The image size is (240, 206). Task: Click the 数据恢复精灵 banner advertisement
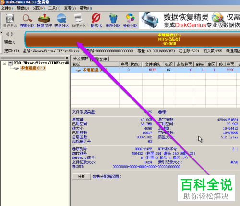[x=190, y=20]
